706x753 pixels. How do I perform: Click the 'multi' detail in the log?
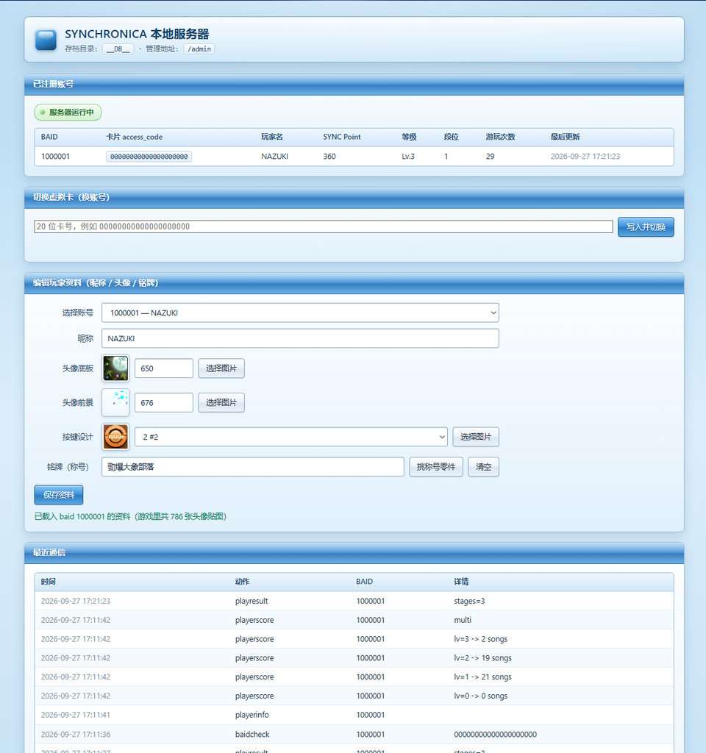(463, 620)
